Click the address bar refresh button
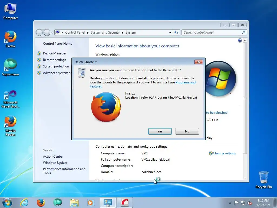The height and width of the screenshot is (208, 277). point(176,32)
